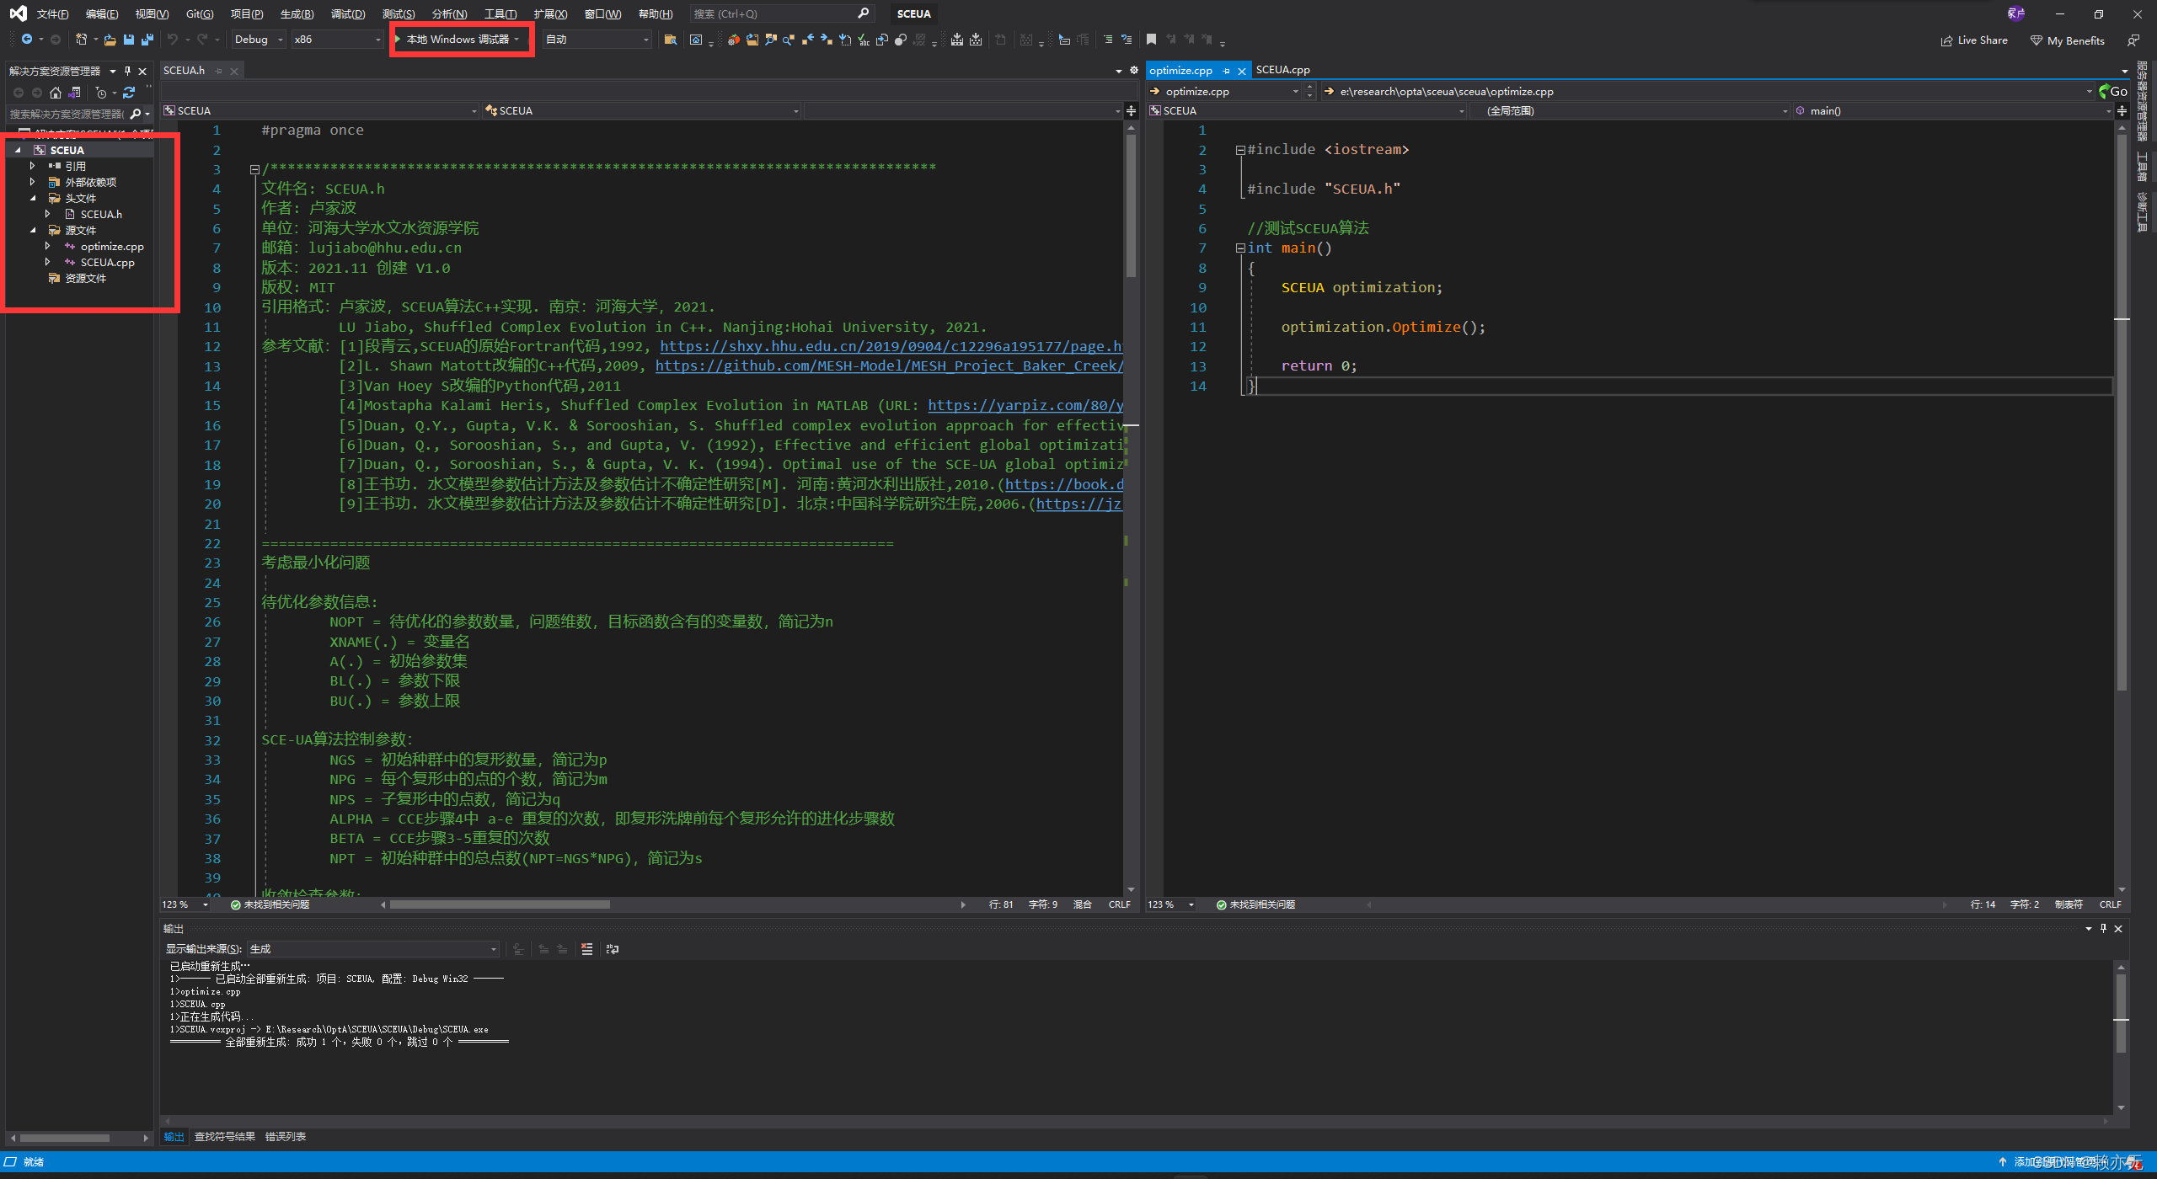Screen dimensions: 2157x1179
Task: Clear all output with the red-X icon
Action: point(586,949)
